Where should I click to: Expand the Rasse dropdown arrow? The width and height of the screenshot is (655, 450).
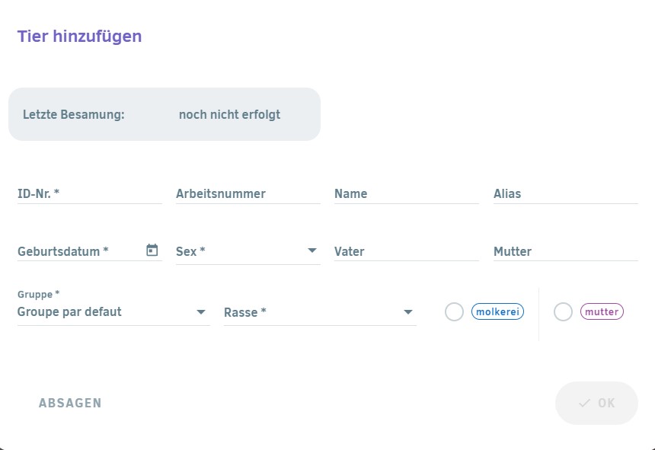coord(408,312)
